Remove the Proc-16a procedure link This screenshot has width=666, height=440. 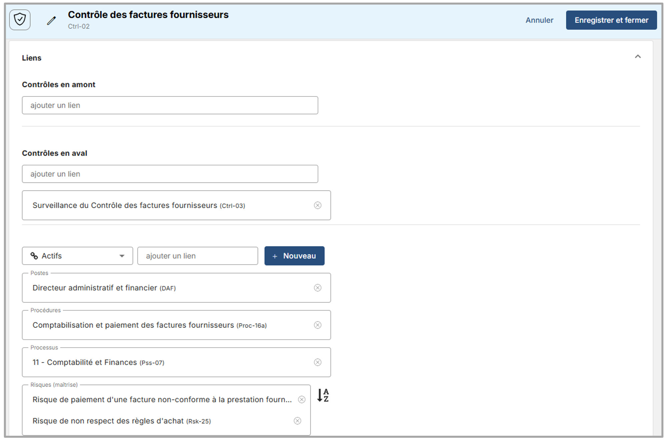[317, 325]
